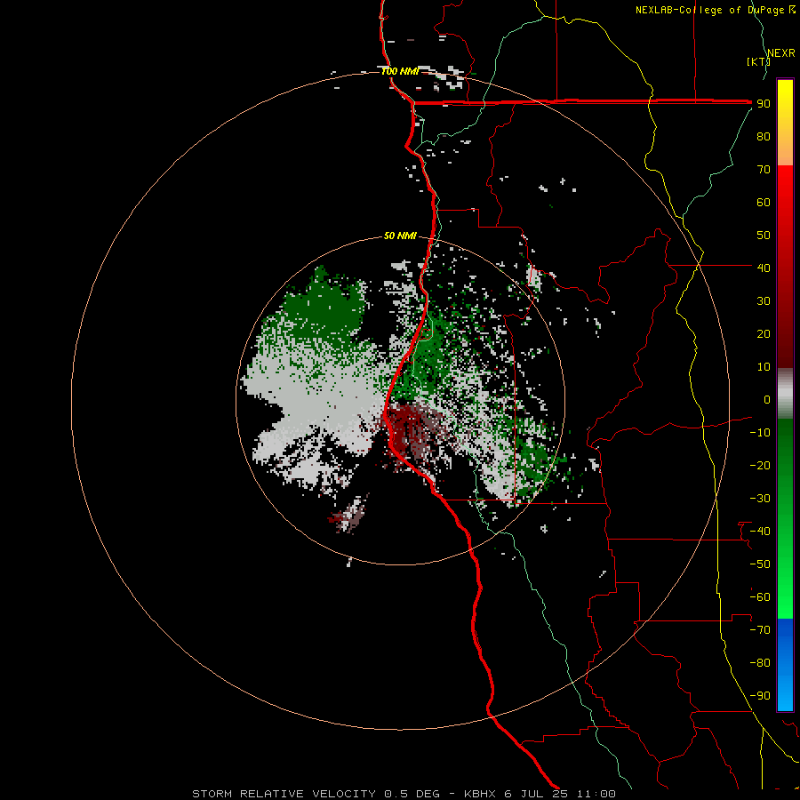Screen dimensions: 800x800
Task: Click the -40 value on velocity scale
Action: 760,532
